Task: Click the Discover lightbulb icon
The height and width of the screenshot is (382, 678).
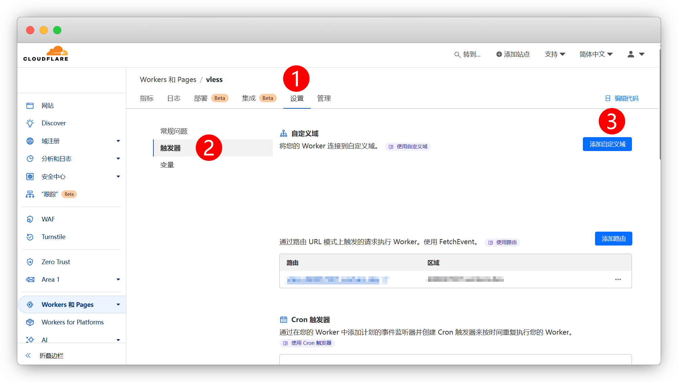Action: [30, 123]
